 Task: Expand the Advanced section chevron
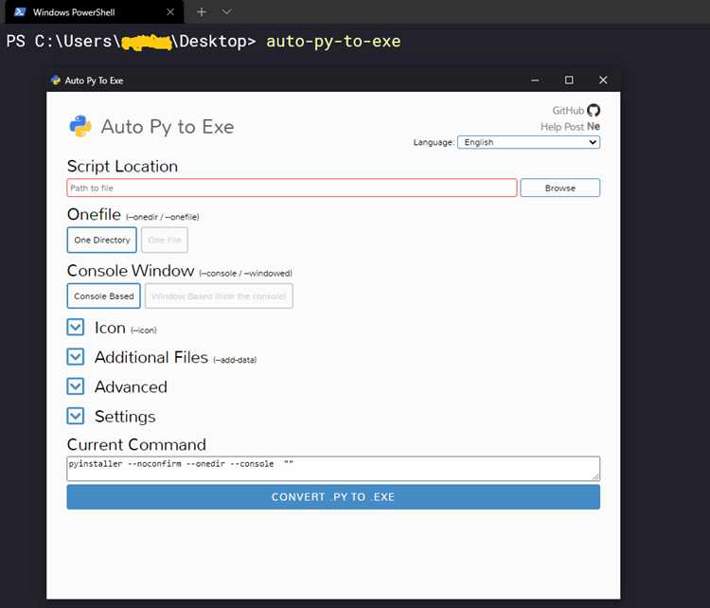click(75, 386)
